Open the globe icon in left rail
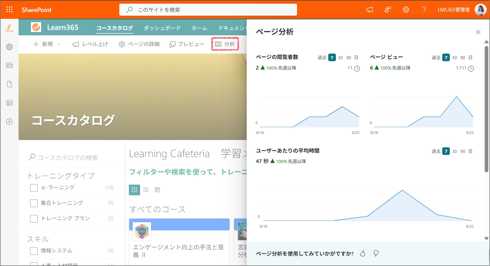490x266 pixels. [x=9, y=47]
